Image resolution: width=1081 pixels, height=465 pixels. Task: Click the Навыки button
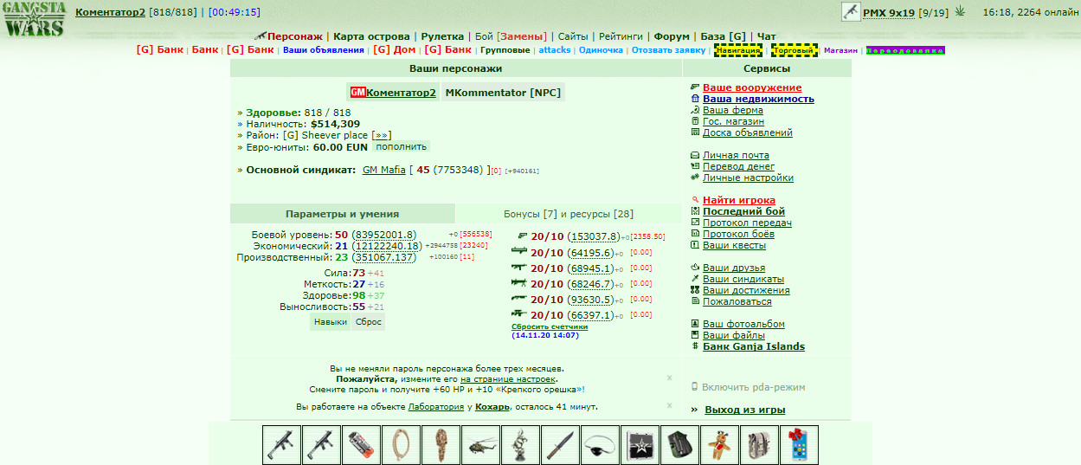click(x=331, y=321)
